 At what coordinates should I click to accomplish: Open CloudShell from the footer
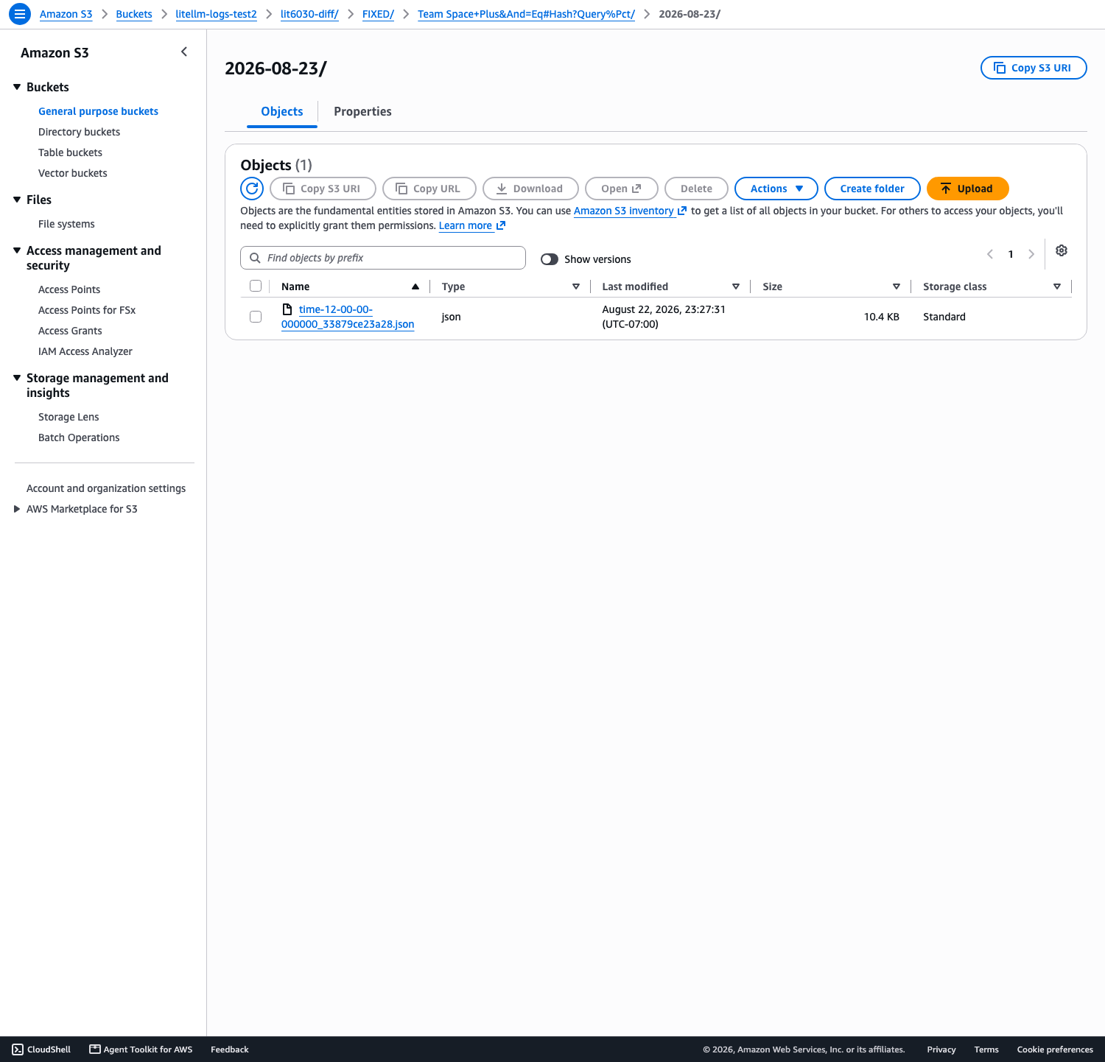pyautogui.click(x=42, y=1049)
